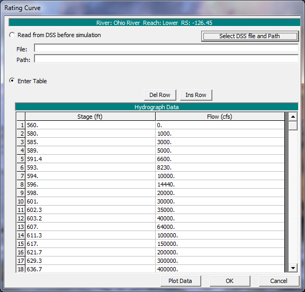
Task: Click flow cell containing 100000.
Action: [x=220, y=235]
